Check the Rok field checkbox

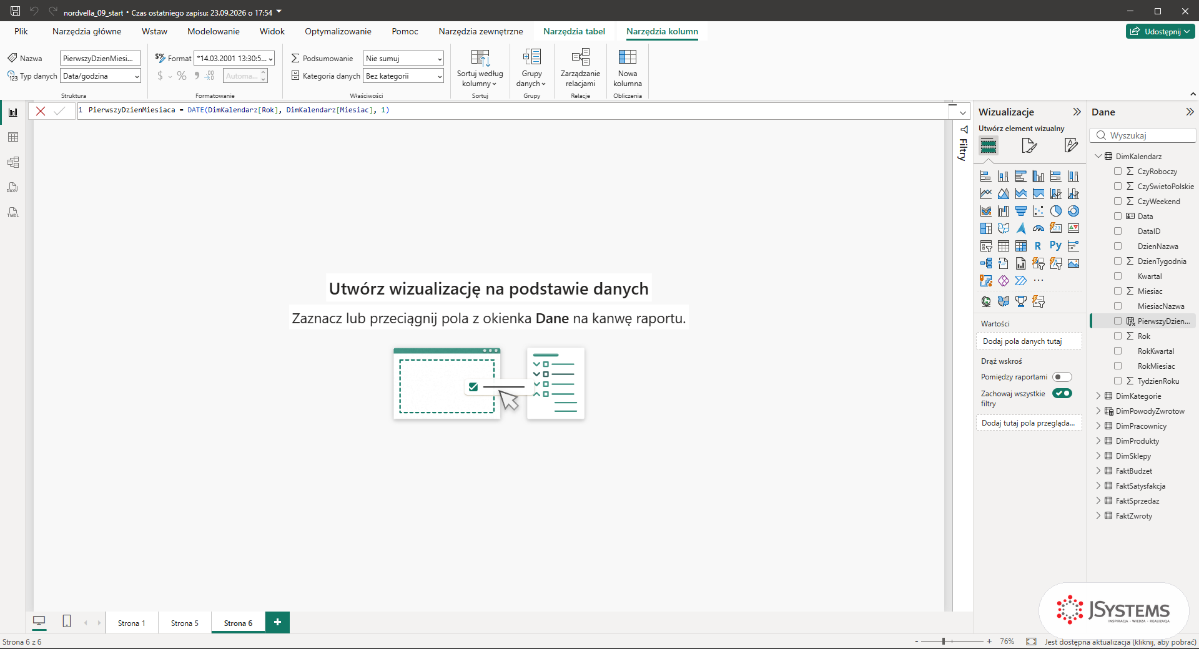[1118, 336]
